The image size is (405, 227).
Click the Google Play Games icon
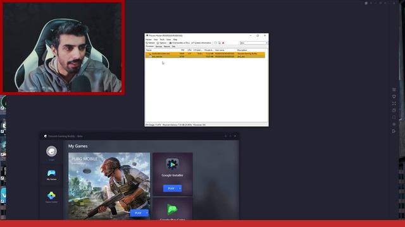tap(172, 209)
